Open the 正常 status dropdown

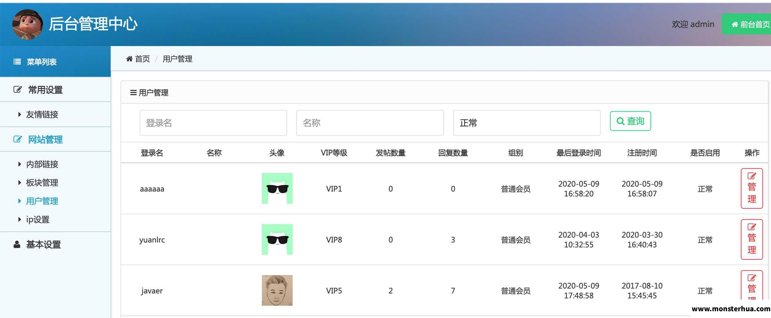[x=527, y=123]
